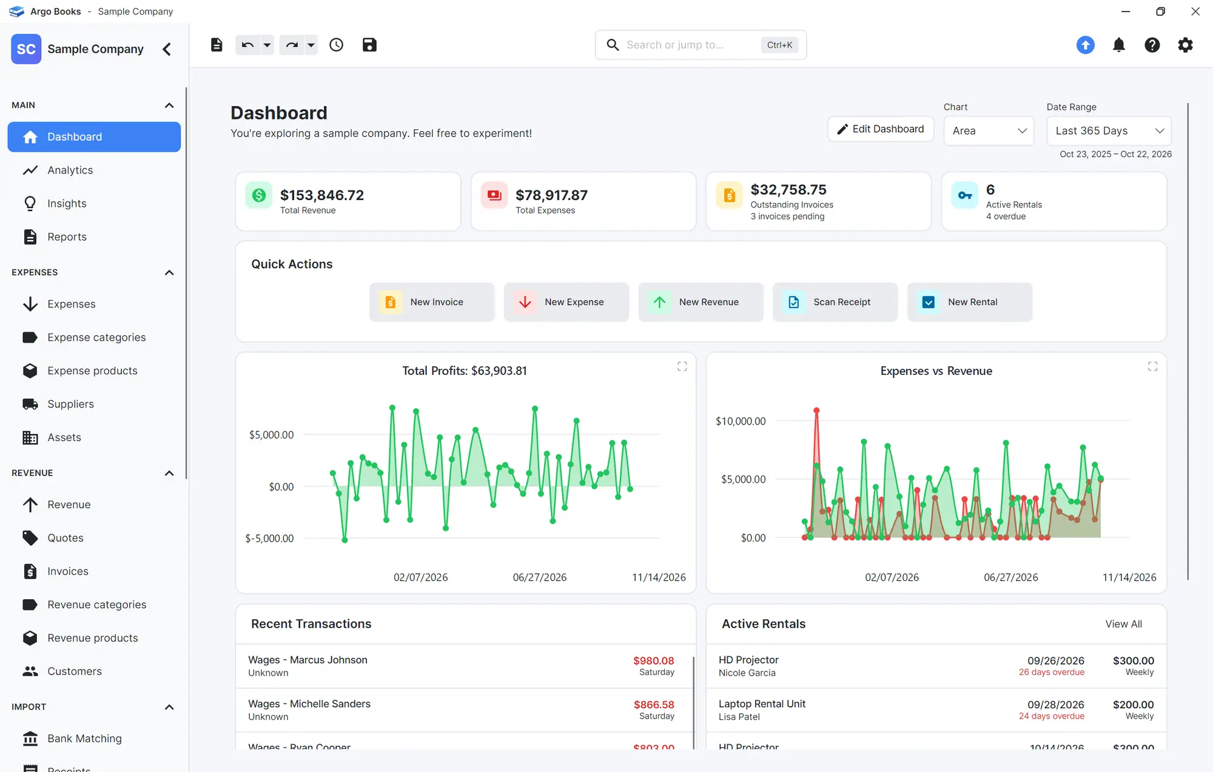Collapse the sidebar with the chevron
The width and height of the screenshot is (1213, 772).
(167, 49)
